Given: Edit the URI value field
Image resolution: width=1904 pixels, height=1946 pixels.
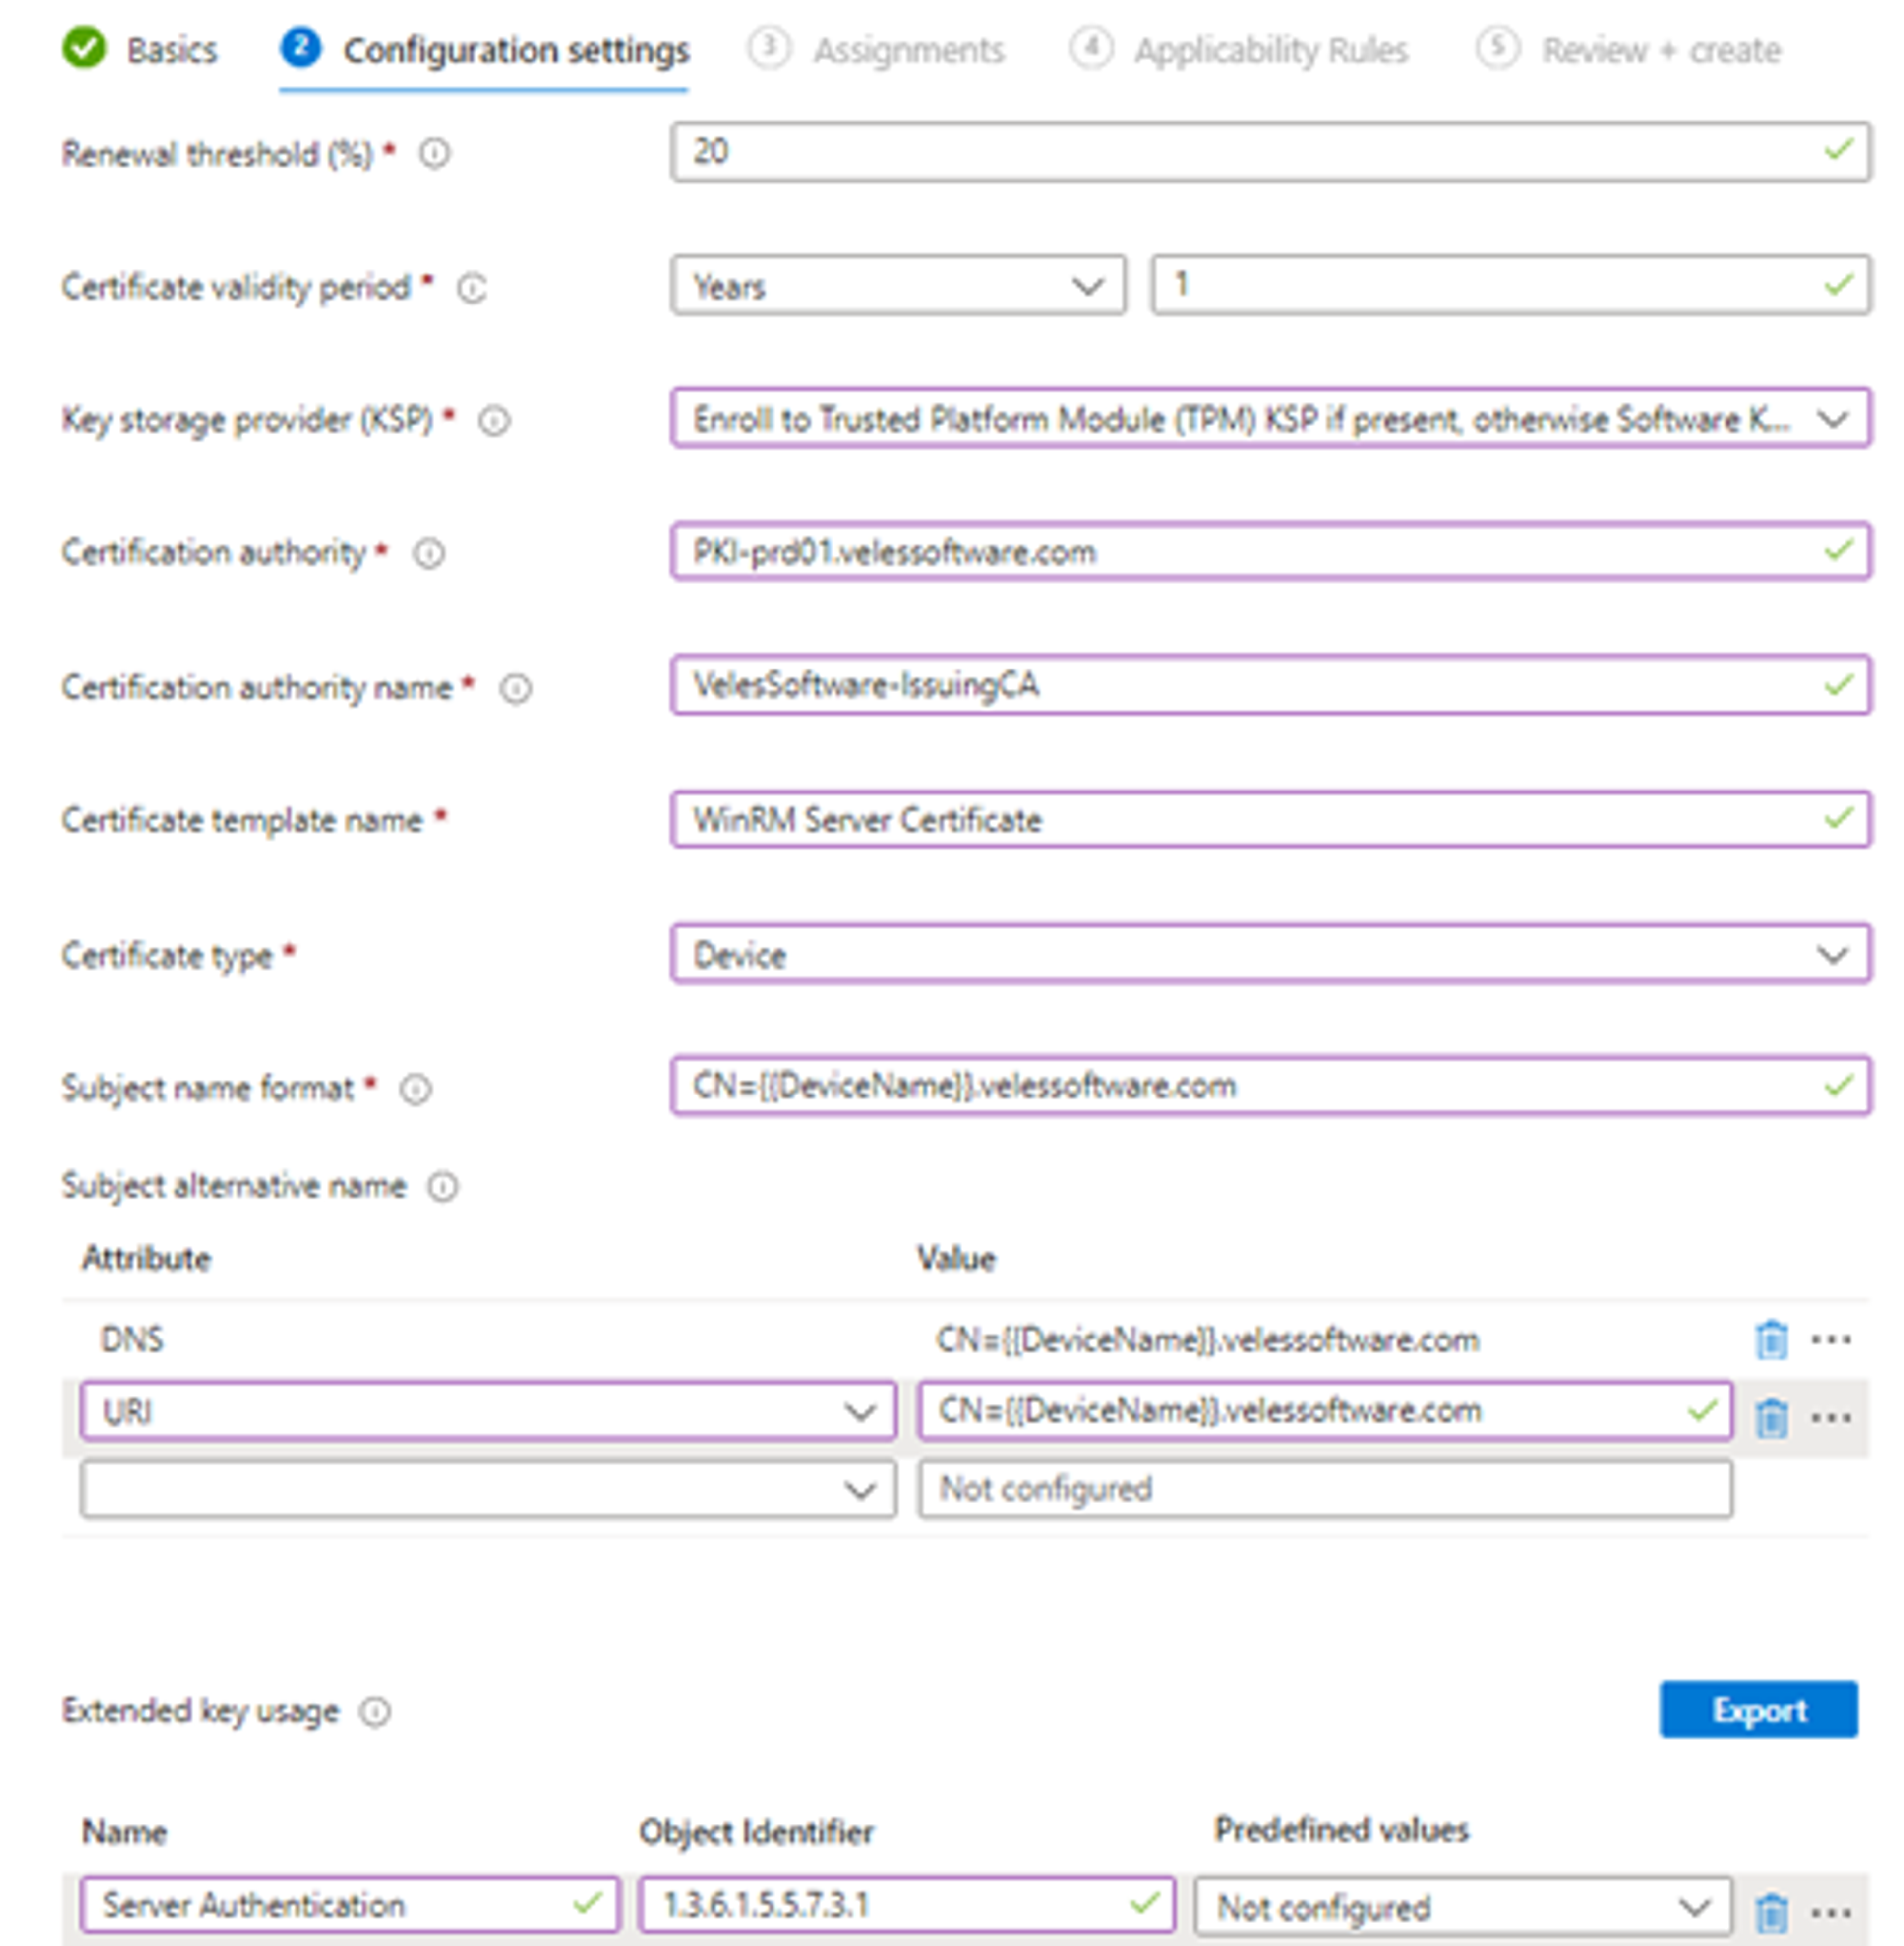Looking at the screenshot, I should pos(1325,1411).
